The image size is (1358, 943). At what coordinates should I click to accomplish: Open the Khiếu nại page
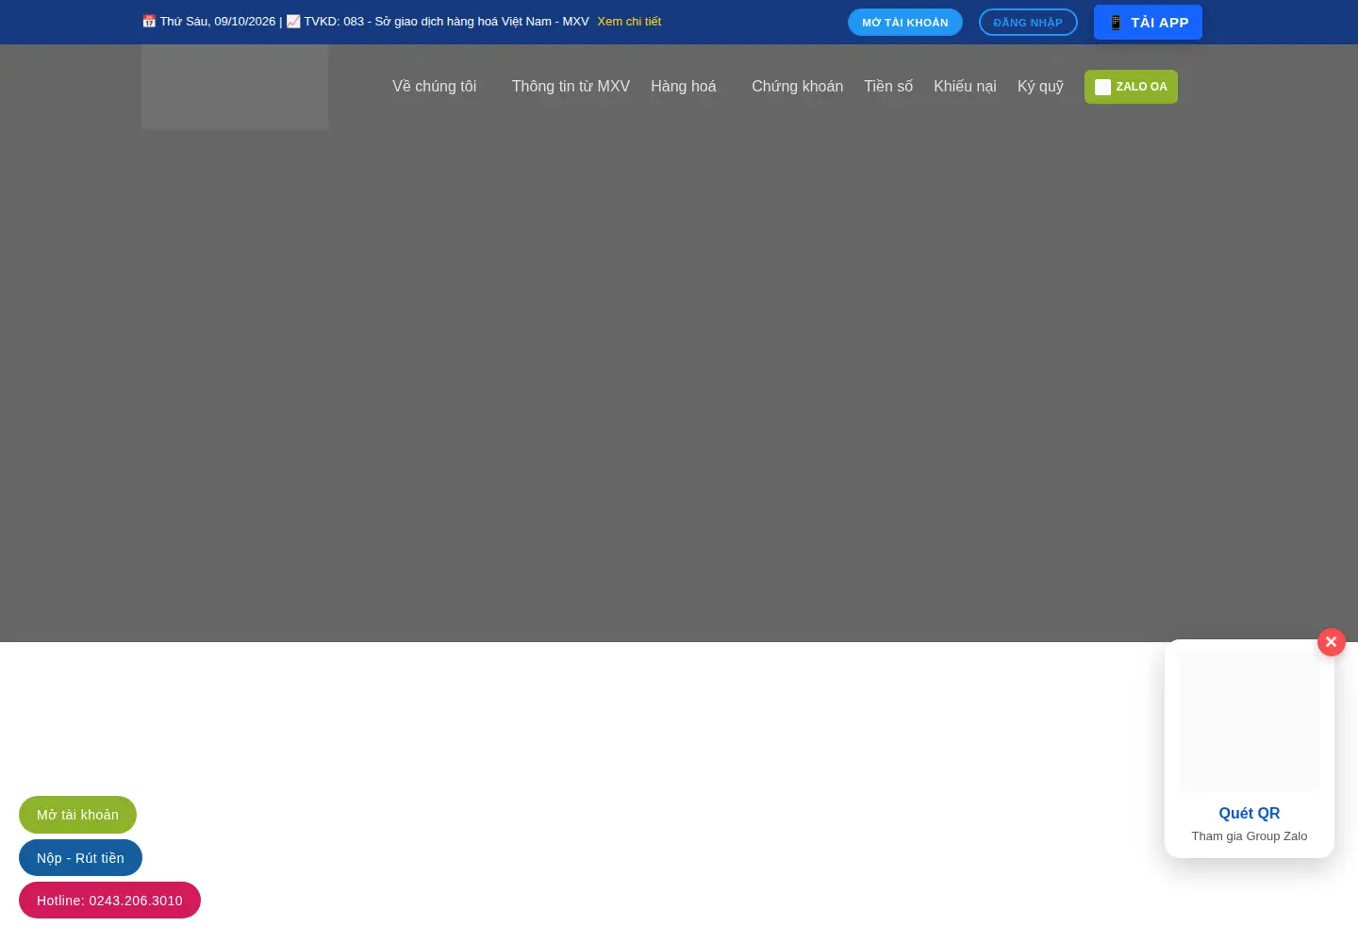(x=965, y=87)
